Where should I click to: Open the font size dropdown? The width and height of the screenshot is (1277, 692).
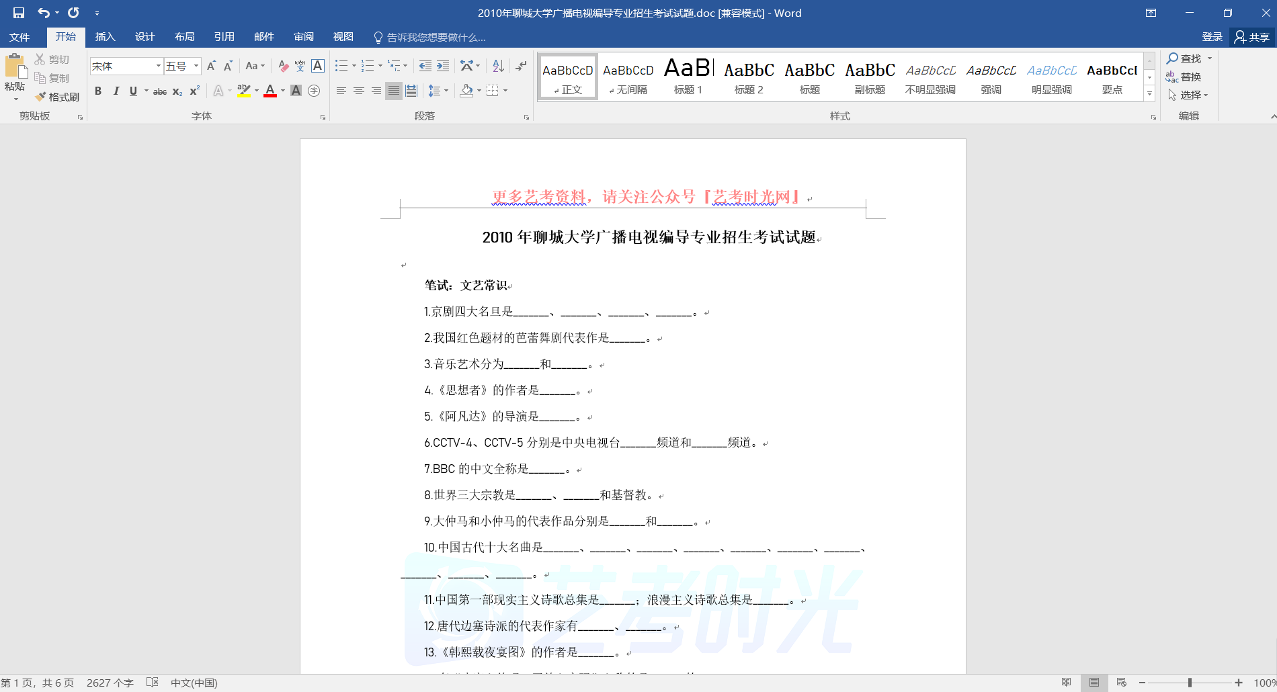pyautogui.click(x=196, y=66)
